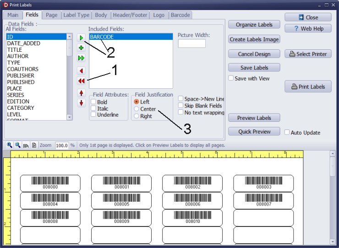This screenshot has height=248, width=339.
Task: Move field up with red up arrow
Action: pyautogui.click(x=82, y=93)
